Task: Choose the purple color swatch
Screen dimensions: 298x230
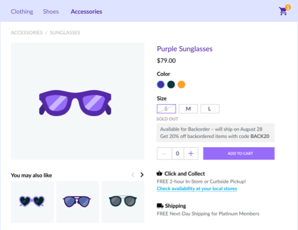Action: tap(161, 84)
